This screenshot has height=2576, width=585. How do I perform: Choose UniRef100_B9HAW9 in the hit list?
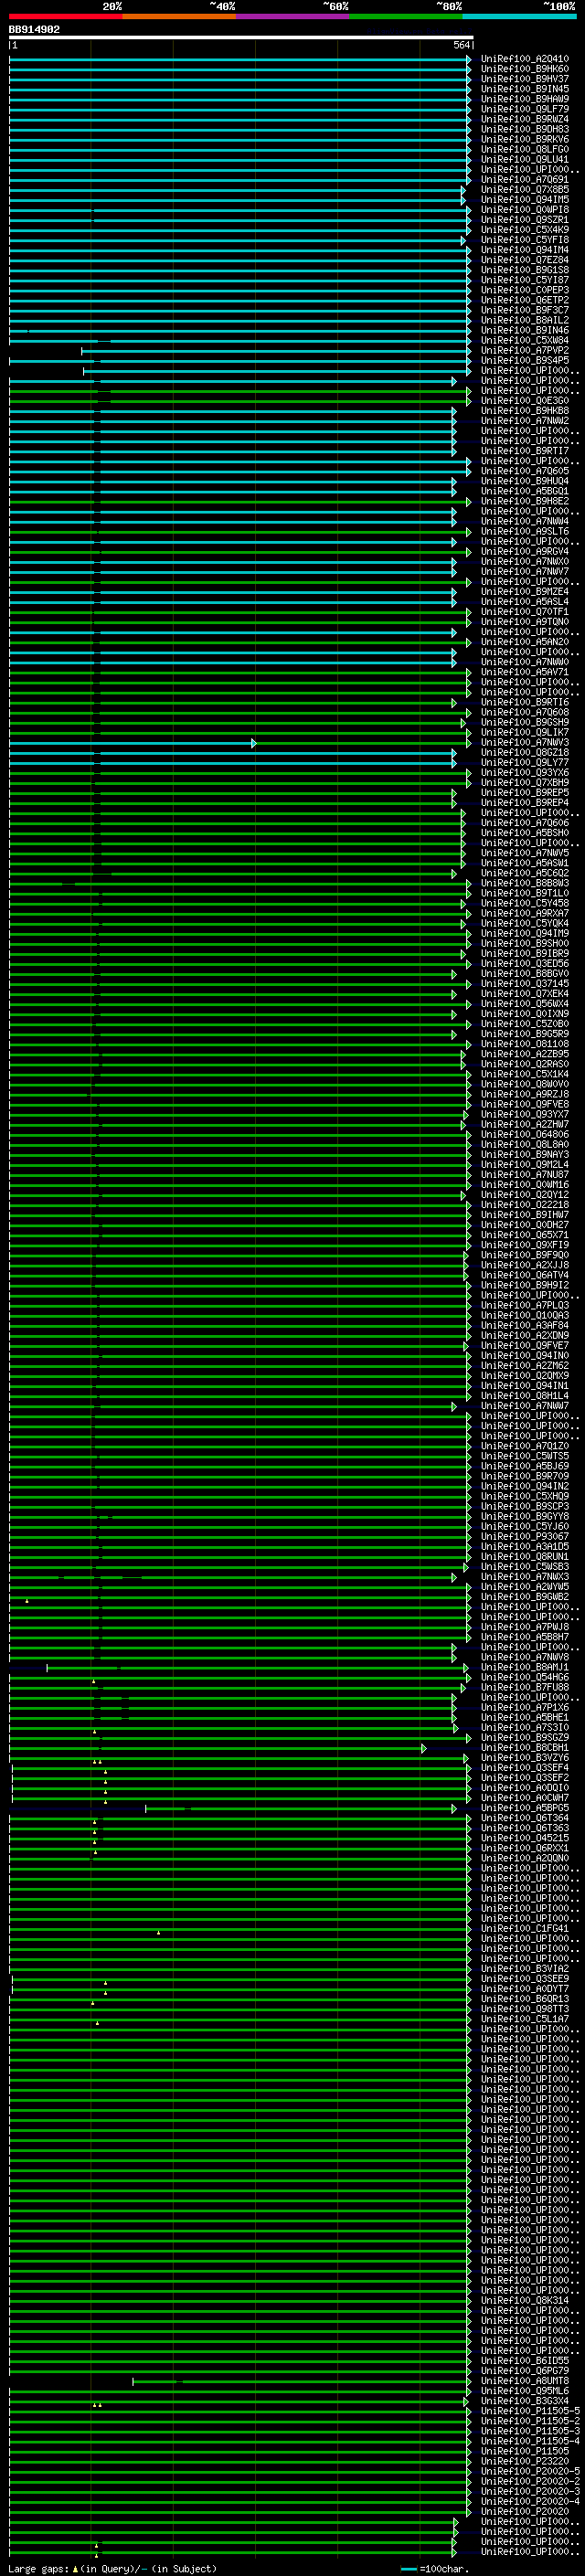tap(525, 99)
